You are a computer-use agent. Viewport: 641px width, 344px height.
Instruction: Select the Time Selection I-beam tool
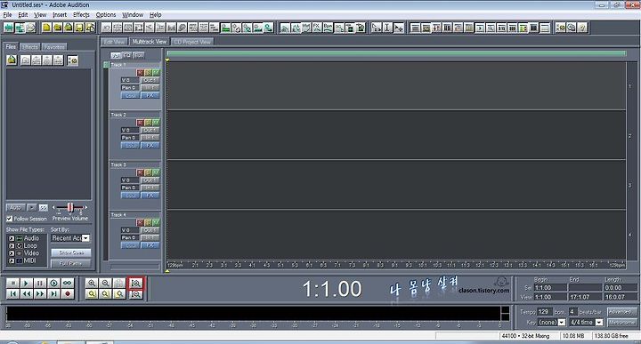click(387, 28)
